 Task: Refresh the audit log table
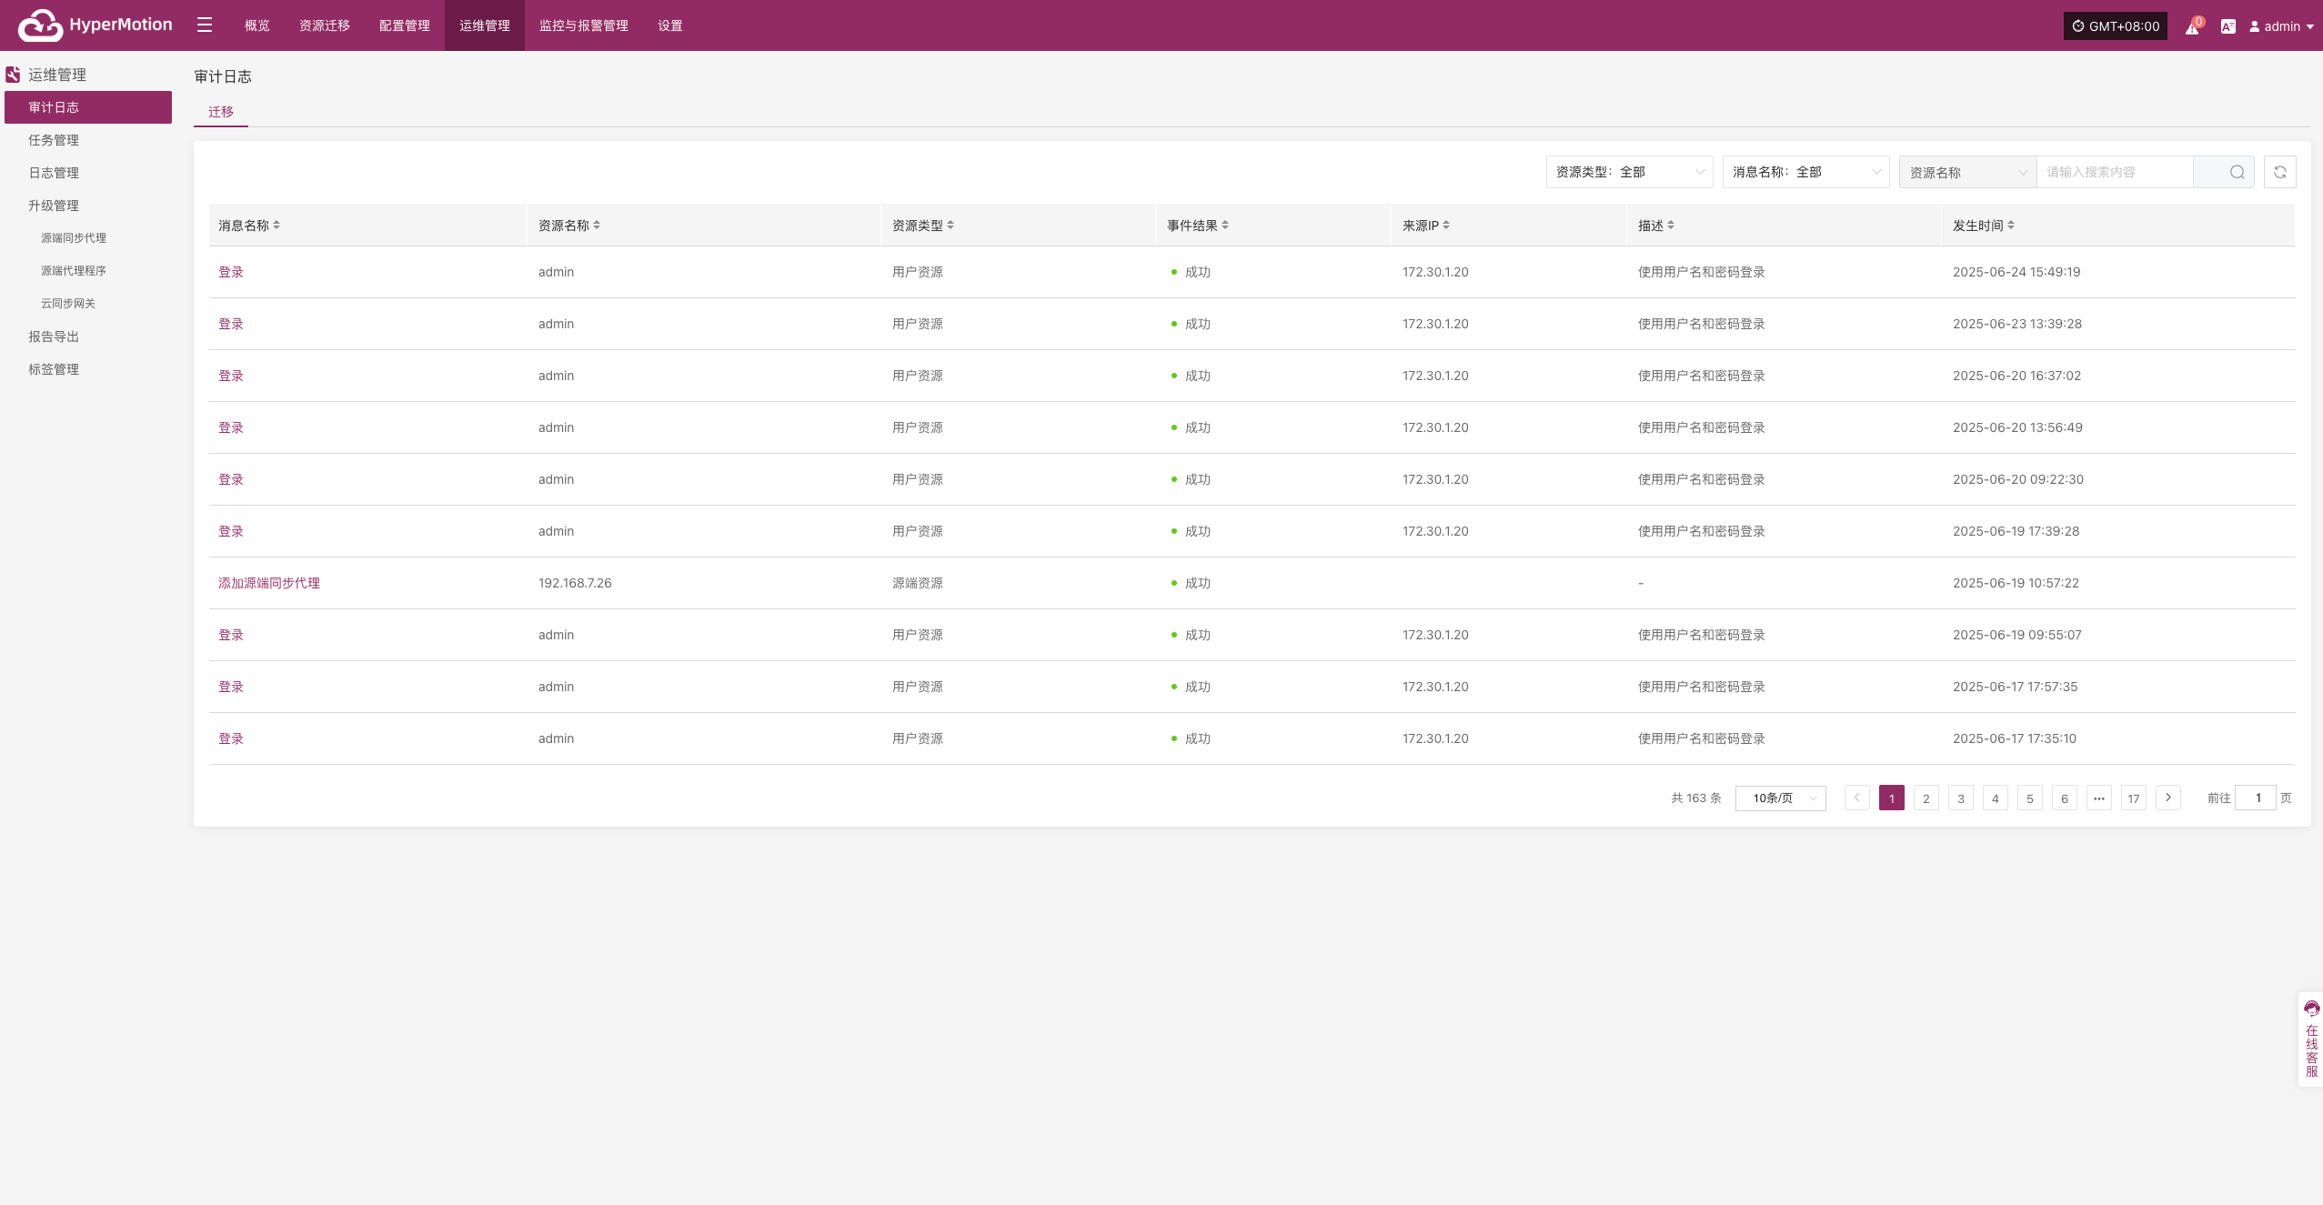tap(2279, 172)
